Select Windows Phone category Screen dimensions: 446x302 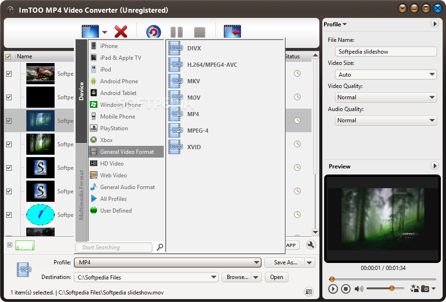pyautogui.click(x=126, y=104)
